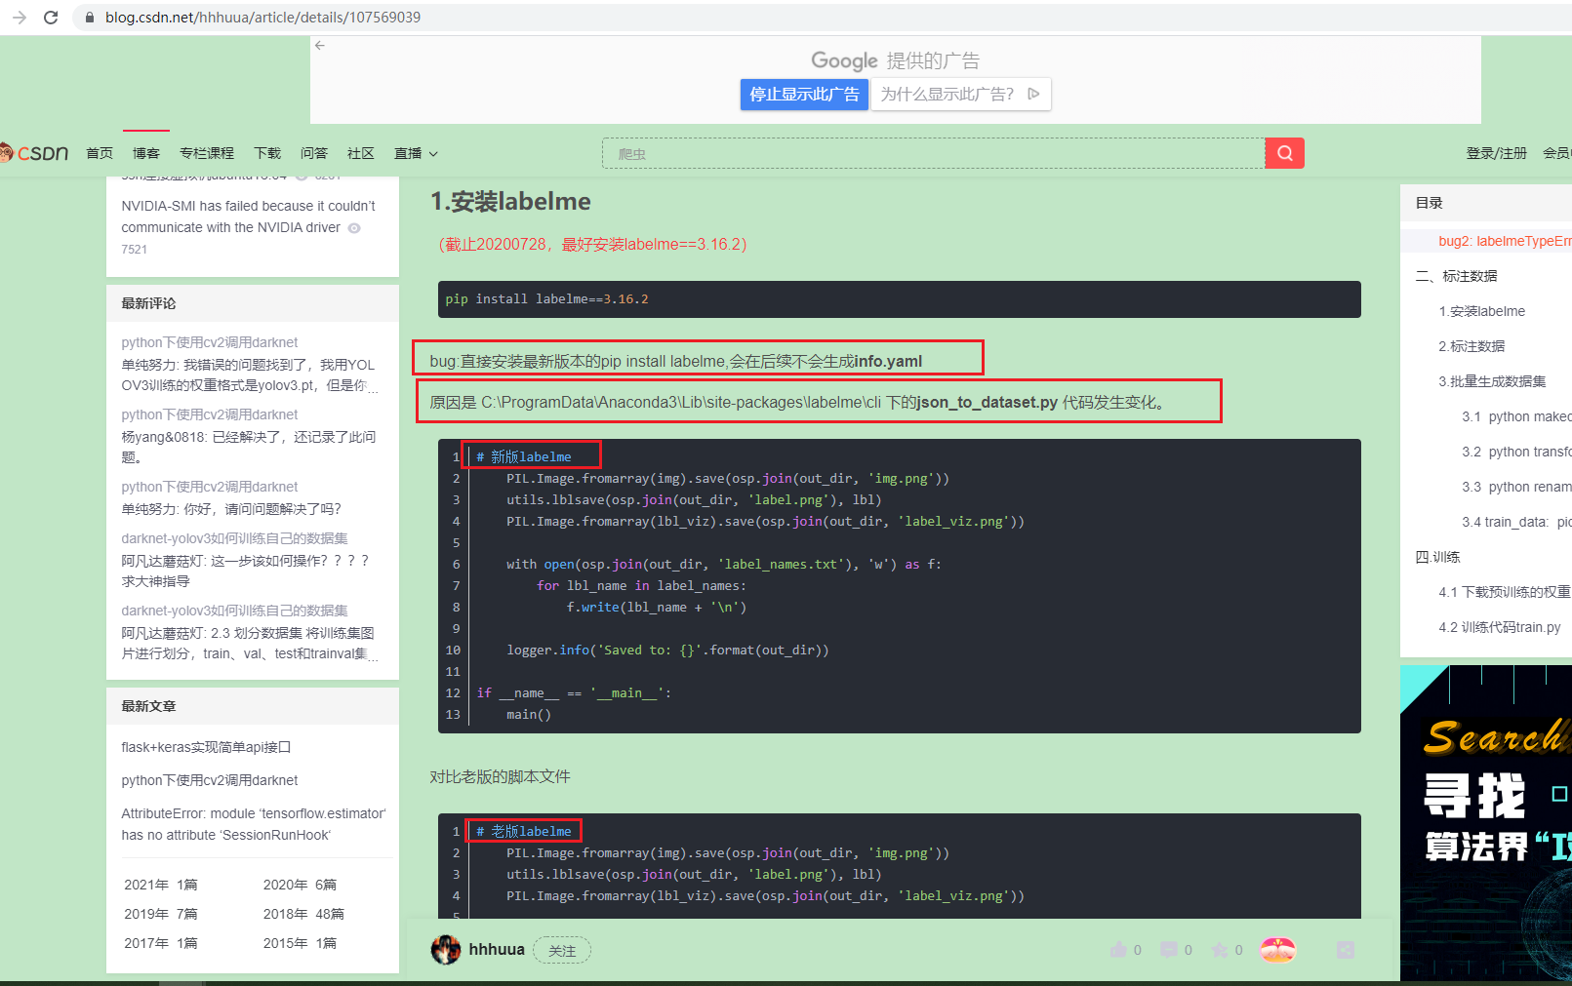The image size is (1572, 986).
Task: Jump to 4.1 下载预训练的权重 entry
Action: 1505,592
